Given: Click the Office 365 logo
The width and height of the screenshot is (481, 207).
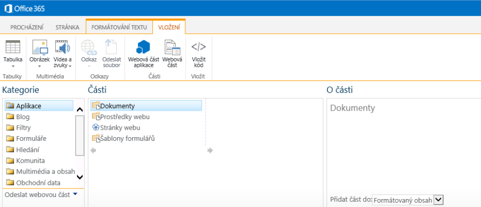Looking at the screenshot, I should tap(24, 8).
